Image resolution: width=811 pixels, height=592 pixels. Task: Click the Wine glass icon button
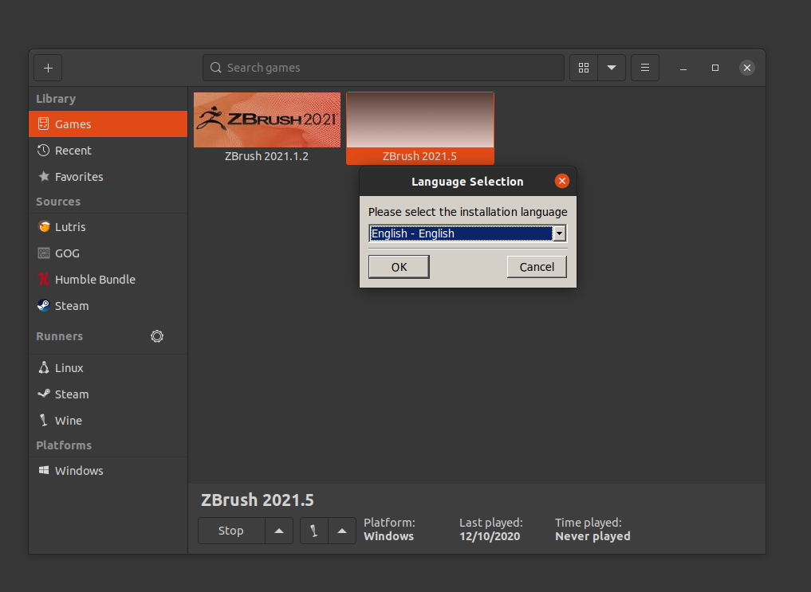(x=314, y=531)
